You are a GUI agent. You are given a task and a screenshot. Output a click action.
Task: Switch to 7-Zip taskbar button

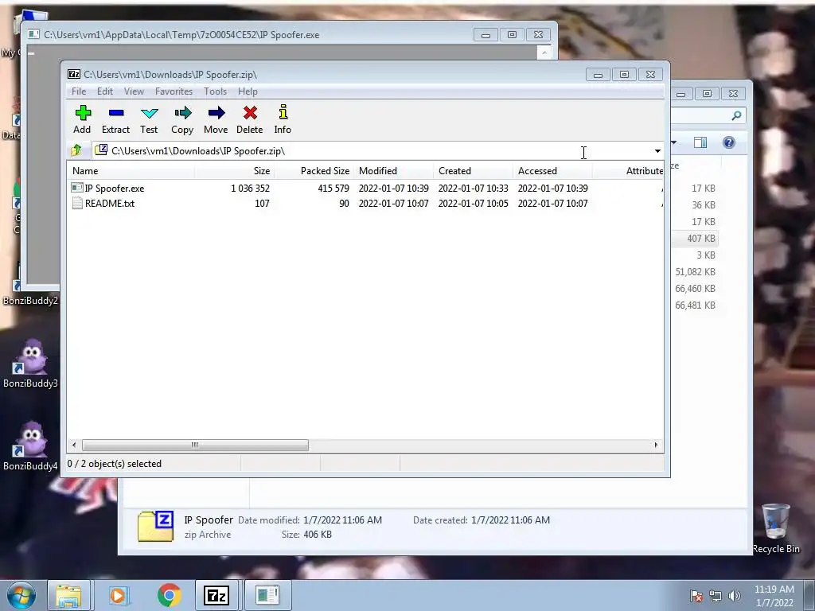tap(216, 595)
